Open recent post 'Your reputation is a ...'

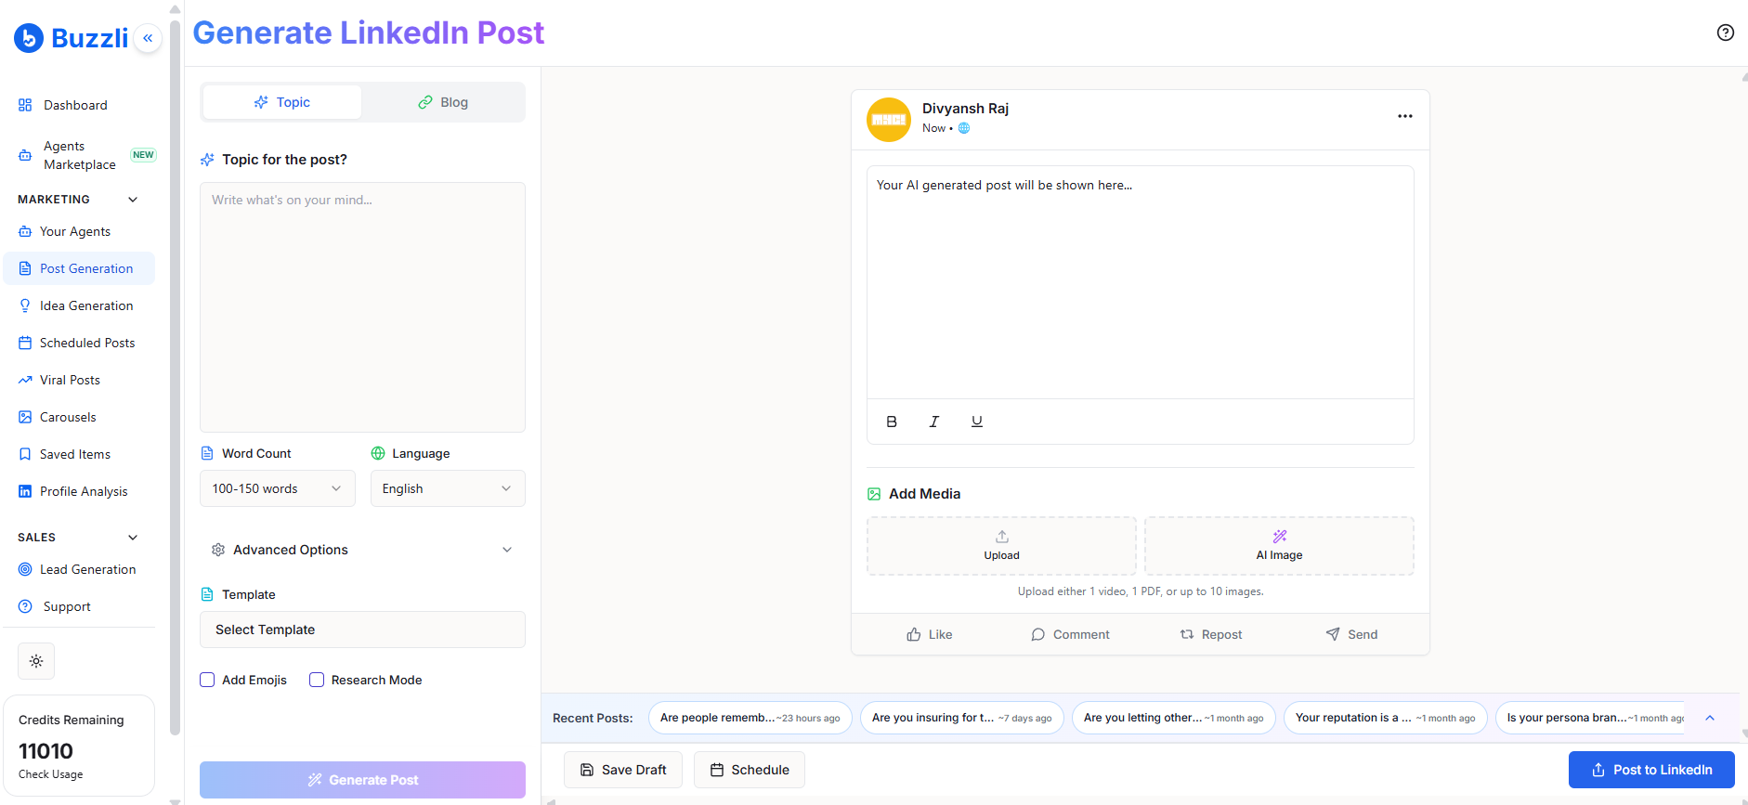[x=1386, y=718]
